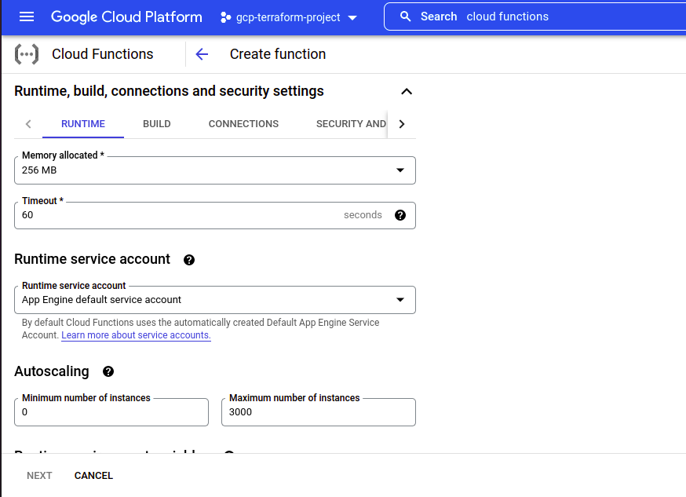Switch to the BUILD tab
The height and width of the screenshot is (497, 686).
[x=157, y=124]
